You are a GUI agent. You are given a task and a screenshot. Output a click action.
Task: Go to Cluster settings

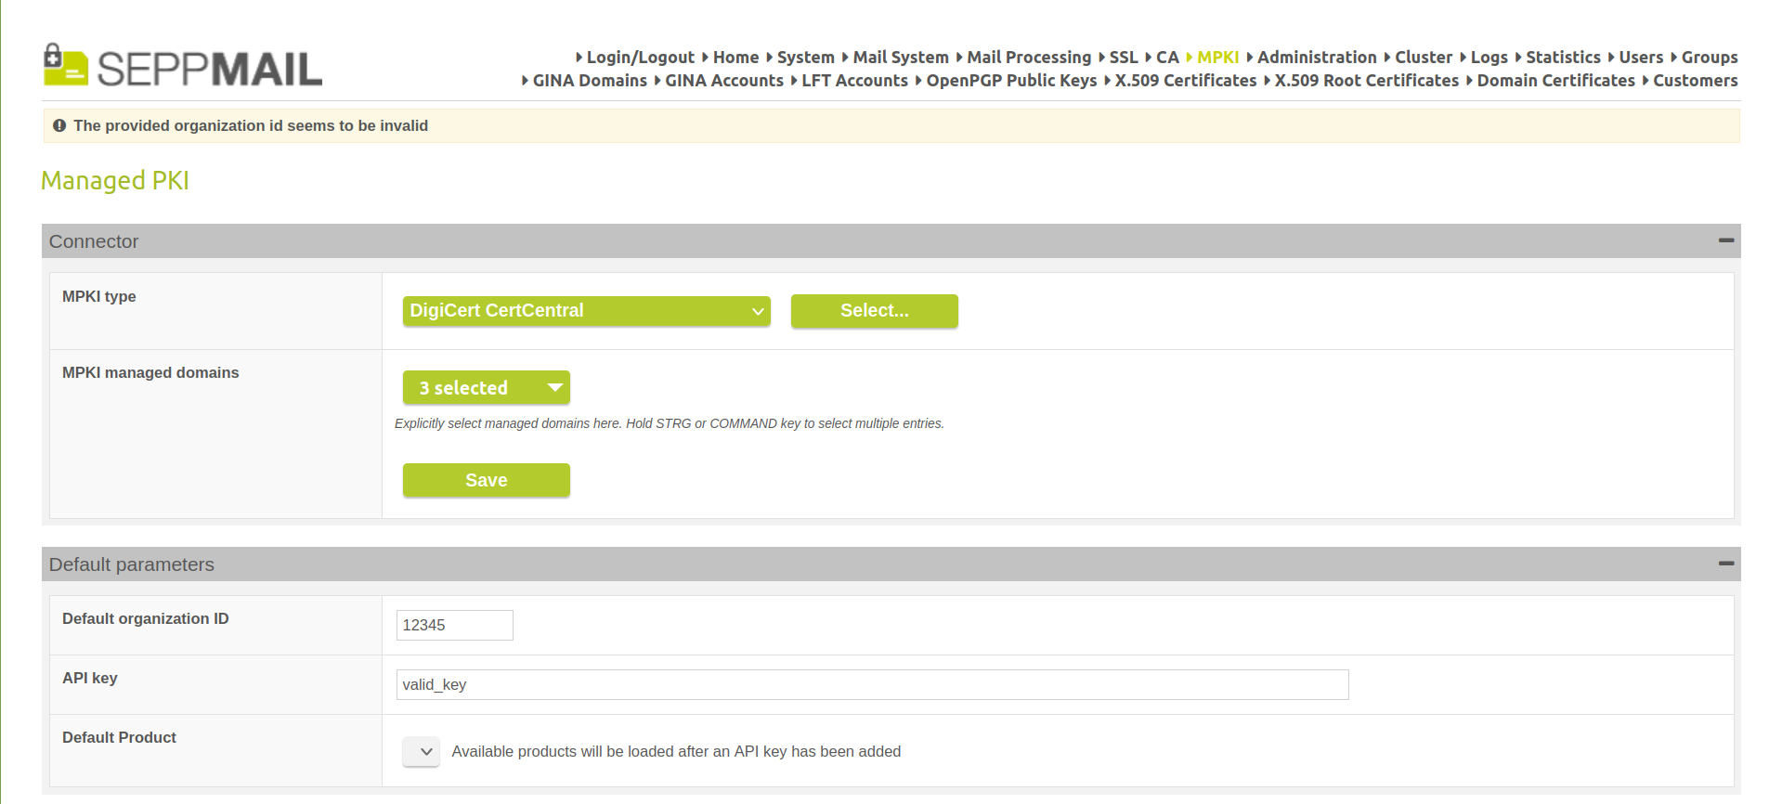[1424, 58]
